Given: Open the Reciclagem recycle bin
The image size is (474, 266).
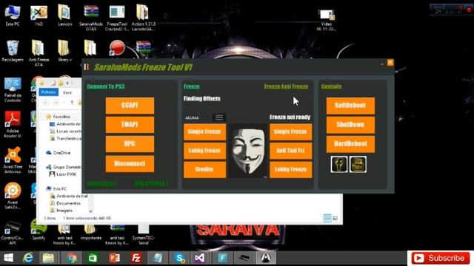Looking at the screenshot, I should 13,51.
